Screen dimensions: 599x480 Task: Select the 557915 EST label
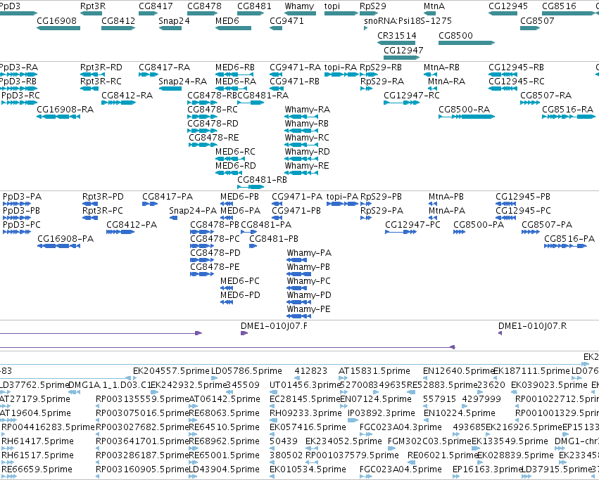[439, 399]
